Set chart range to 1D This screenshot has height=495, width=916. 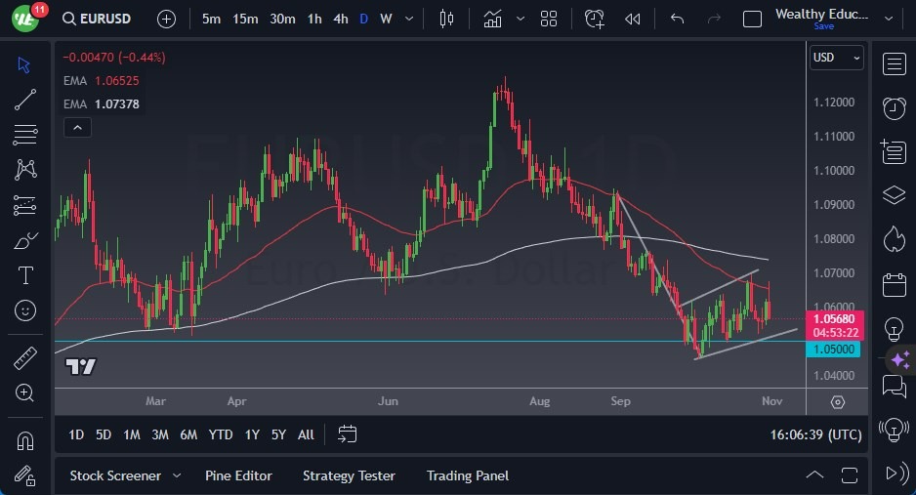coord(76,434)
